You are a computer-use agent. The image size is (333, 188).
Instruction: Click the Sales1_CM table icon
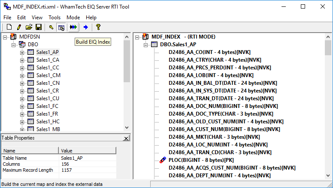point(31,75)
